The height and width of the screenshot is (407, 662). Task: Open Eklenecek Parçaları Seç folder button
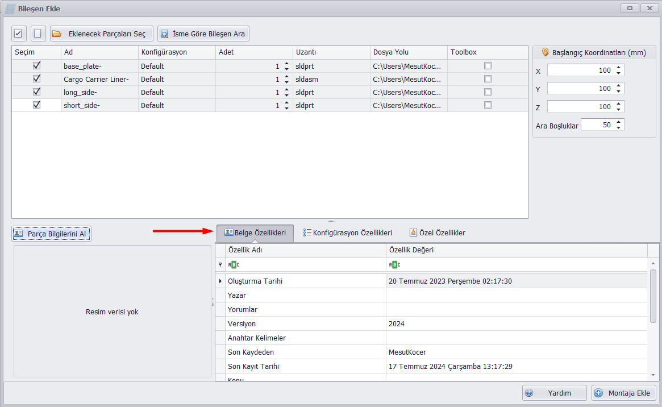tap(101, 34)
